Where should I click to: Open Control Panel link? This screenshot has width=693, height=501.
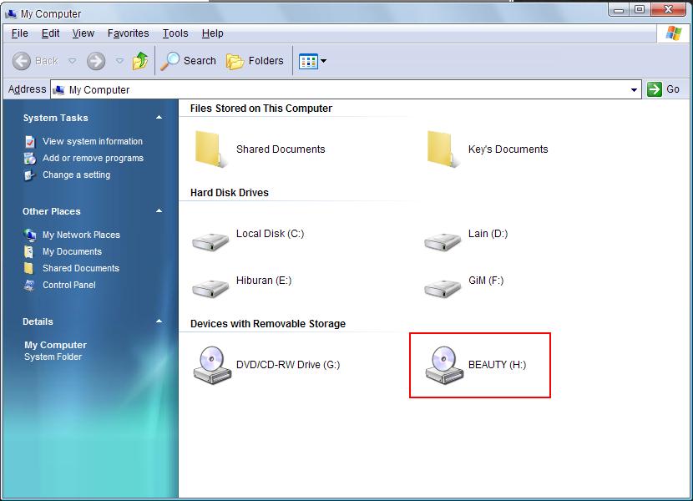[69, 286]
